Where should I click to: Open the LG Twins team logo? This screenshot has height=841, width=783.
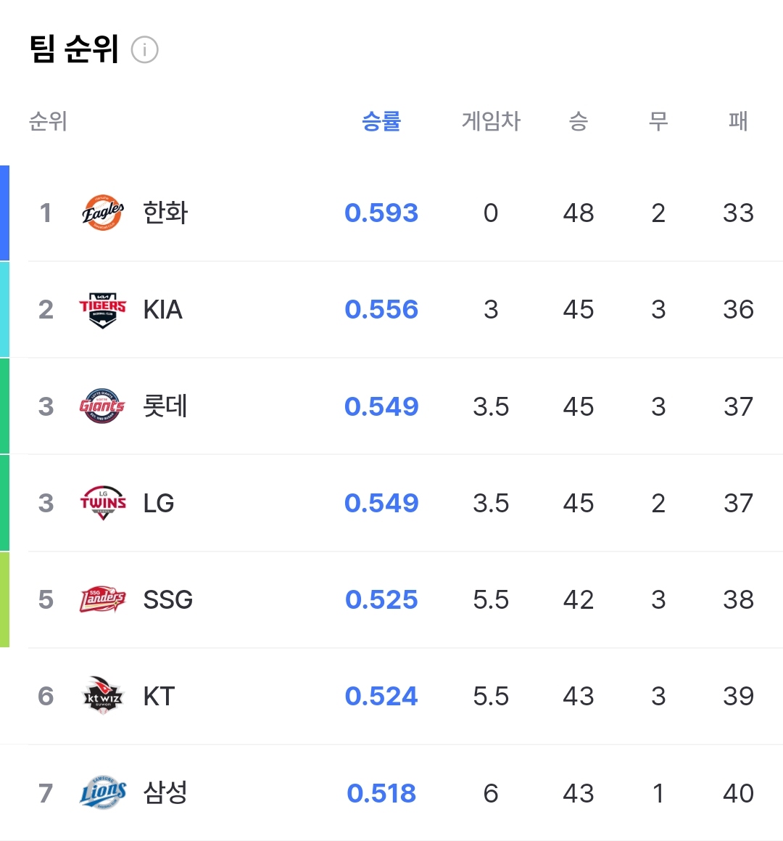tap(103, 503)
